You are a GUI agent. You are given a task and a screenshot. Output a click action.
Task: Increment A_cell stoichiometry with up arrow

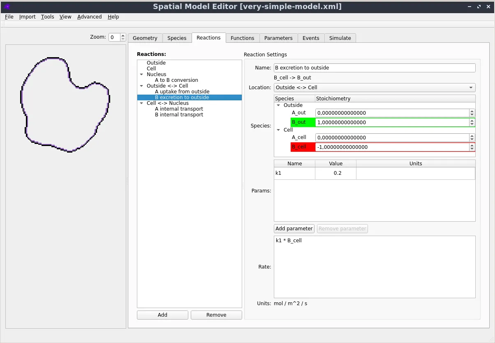(x=472, y=136)
